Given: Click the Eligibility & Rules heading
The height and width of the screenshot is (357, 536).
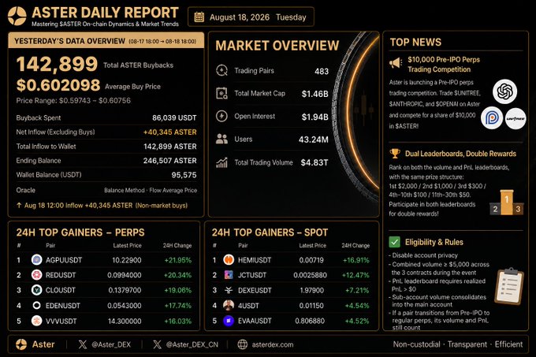Looking at the screenshot, I should [x=434, y=242].
